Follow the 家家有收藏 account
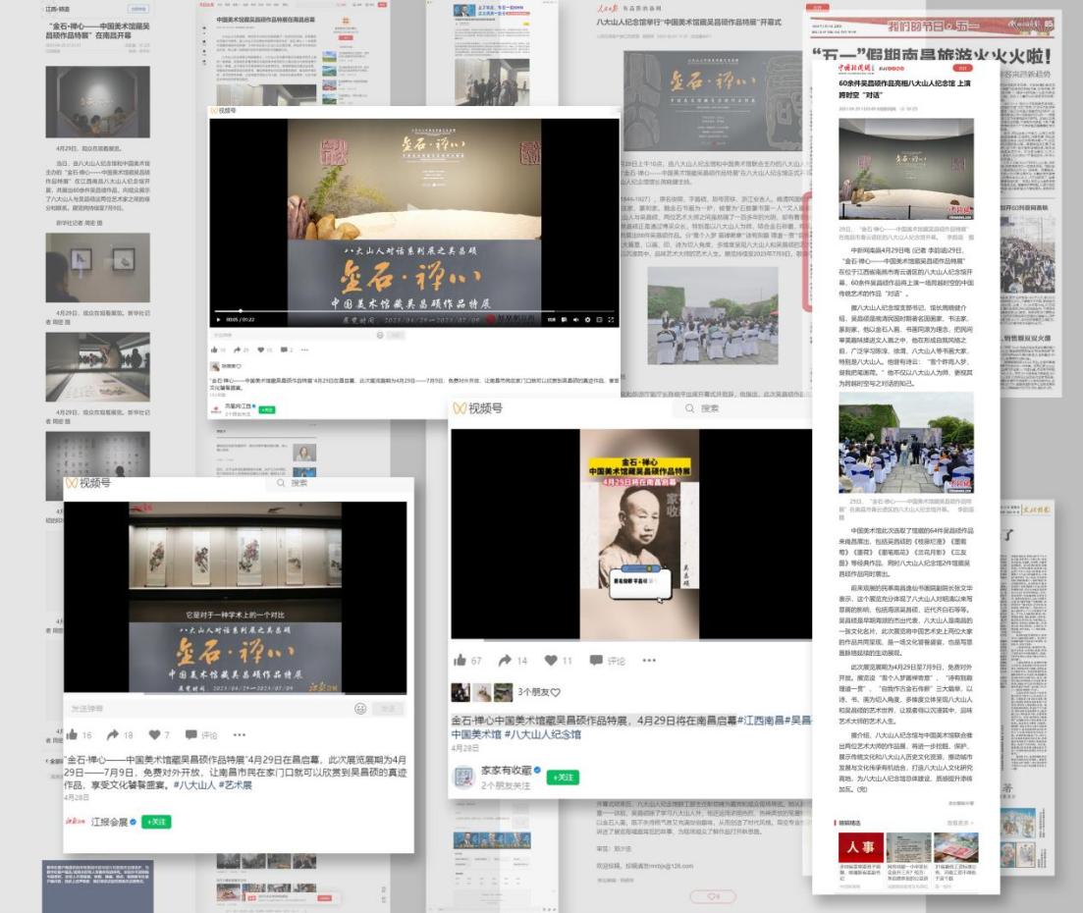The width and height of the screenshot is (1083, 913). point(564,777)
